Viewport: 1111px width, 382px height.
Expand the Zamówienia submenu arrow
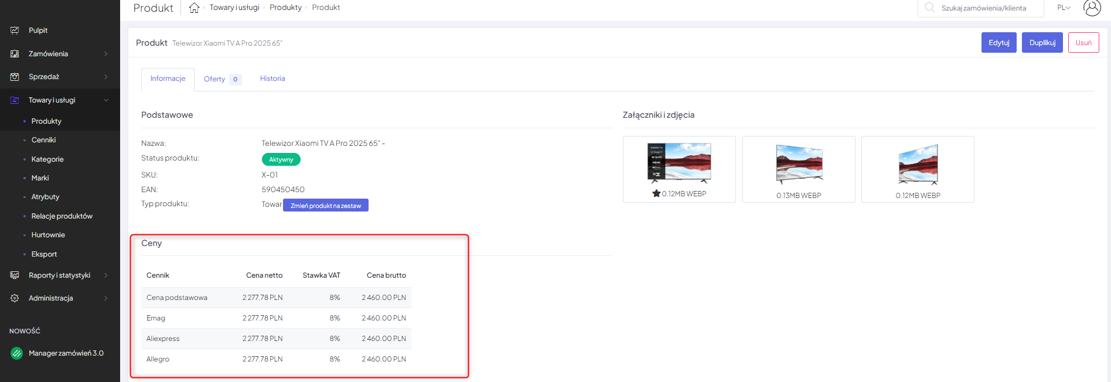(x=106, y=54)
